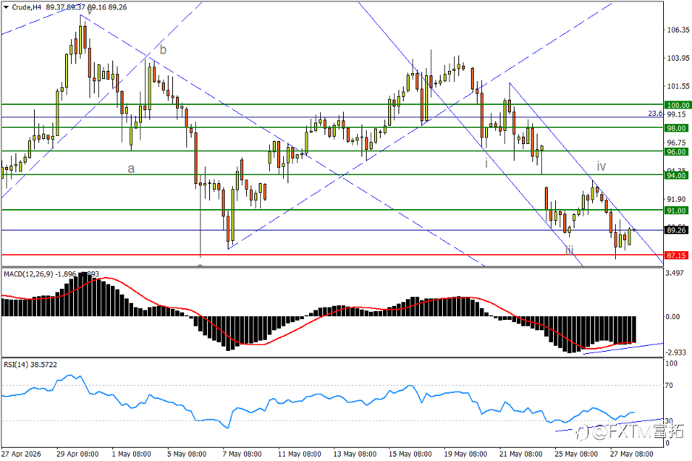Click the red horizontal support line at 87.15
Image resolution: width=692 pixels, height=461 pixels.
331,255
